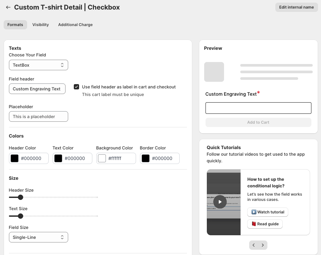Adjust the Header Size slider
This screenshot has width=321, height=255.
(x=21, y=197)
